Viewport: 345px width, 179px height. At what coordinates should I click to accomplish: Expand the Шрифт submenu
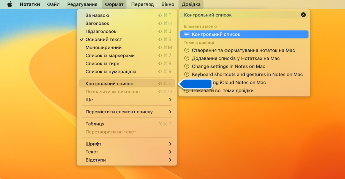click(127, 144)
